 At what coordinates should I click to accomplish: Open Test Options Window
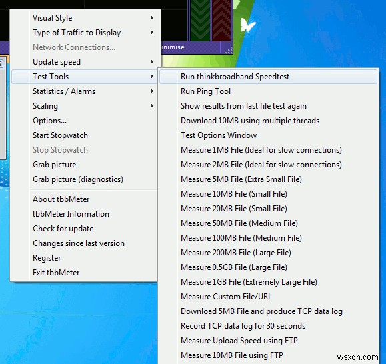(x=268, y=135)
